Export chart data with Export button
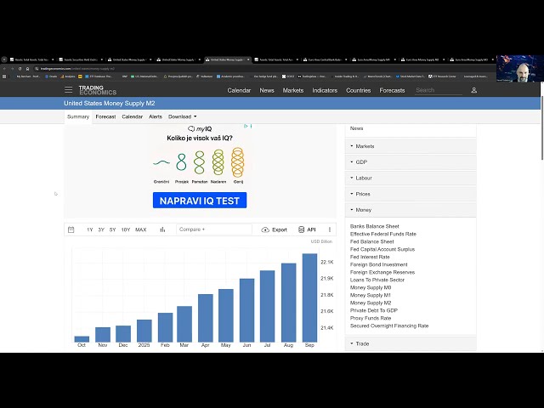Screen dimensions: 544x408 coord(274,229)
